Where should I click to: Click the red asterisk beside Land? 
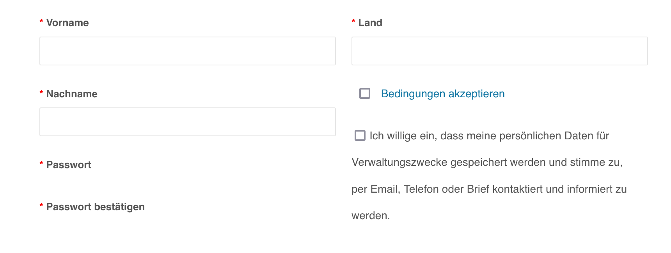pyautogui.click(x=353, y=21)
